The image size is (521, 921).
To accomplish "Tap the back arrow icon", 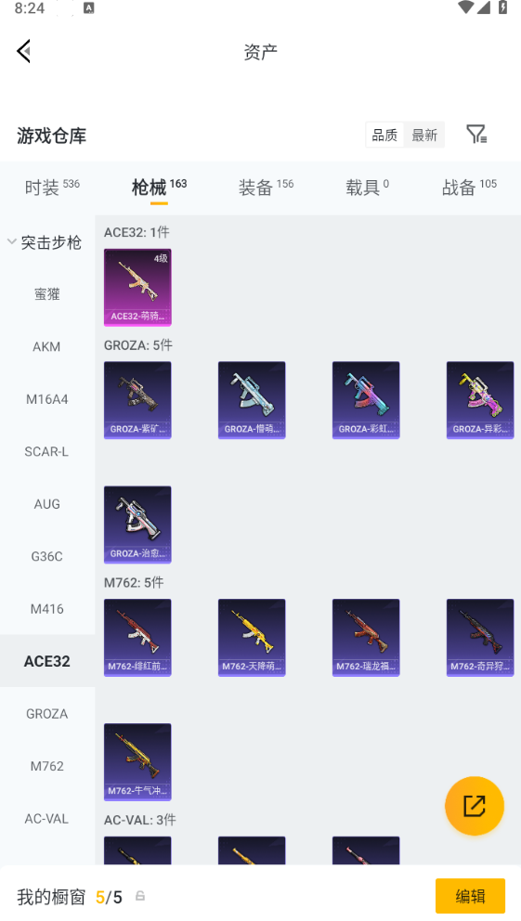I will point(23,52).
